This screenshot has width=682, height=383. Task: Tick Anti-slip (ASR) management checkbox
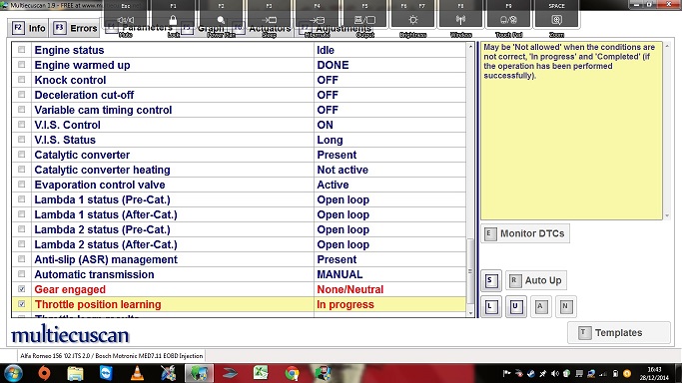pos(21,259)
